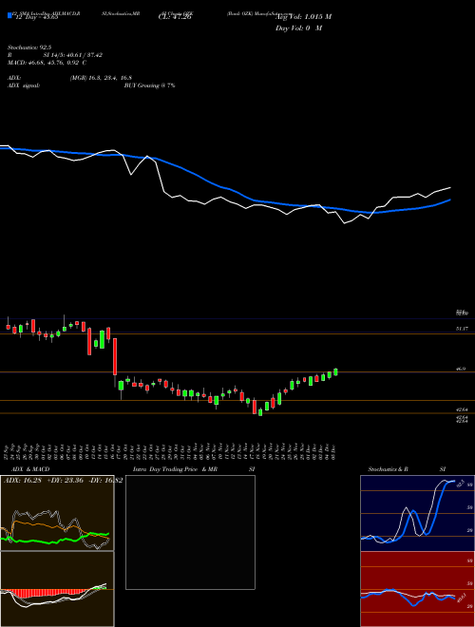Click the 'MACD: 46.68, 45.76, 0.92 C' line
Screen dimensions: 475x627
(x=47, y=63)
